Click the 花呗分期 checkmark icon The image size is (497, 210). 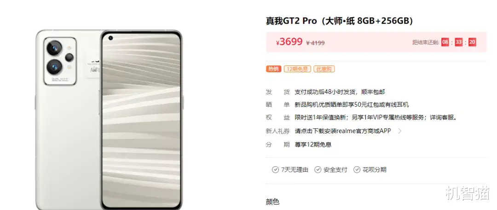[x=357, y=170]
